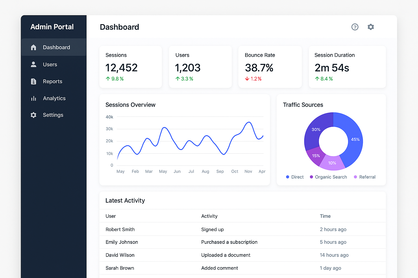Open settings gear in top toolbar

(371, 27)
